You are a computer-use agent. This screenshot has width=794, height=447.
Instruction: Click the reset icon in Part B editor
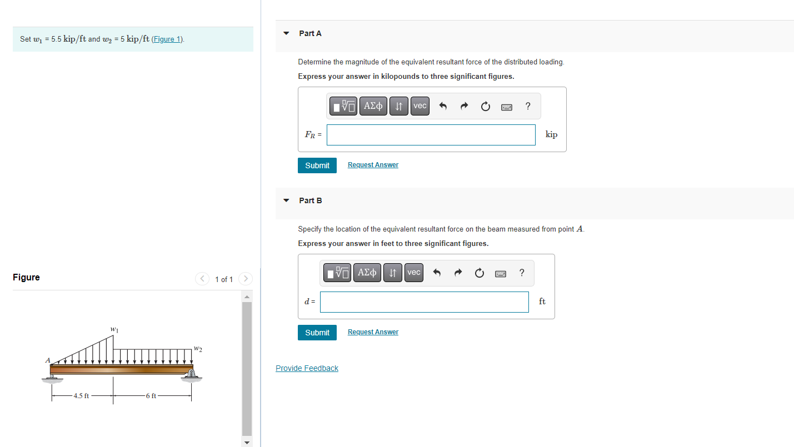click(x=479, y=273)
